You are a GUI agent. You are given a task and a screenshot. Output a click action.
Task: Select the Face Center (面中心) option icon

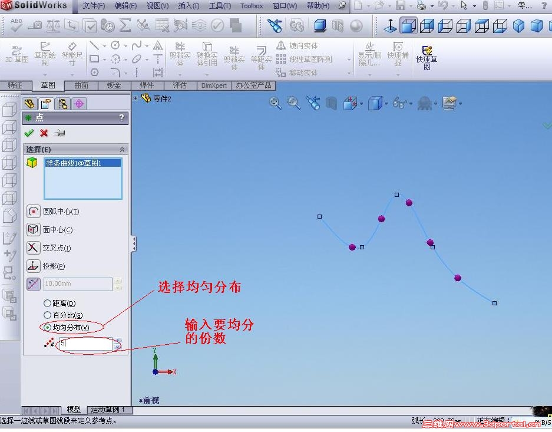(x=34, y=229)
